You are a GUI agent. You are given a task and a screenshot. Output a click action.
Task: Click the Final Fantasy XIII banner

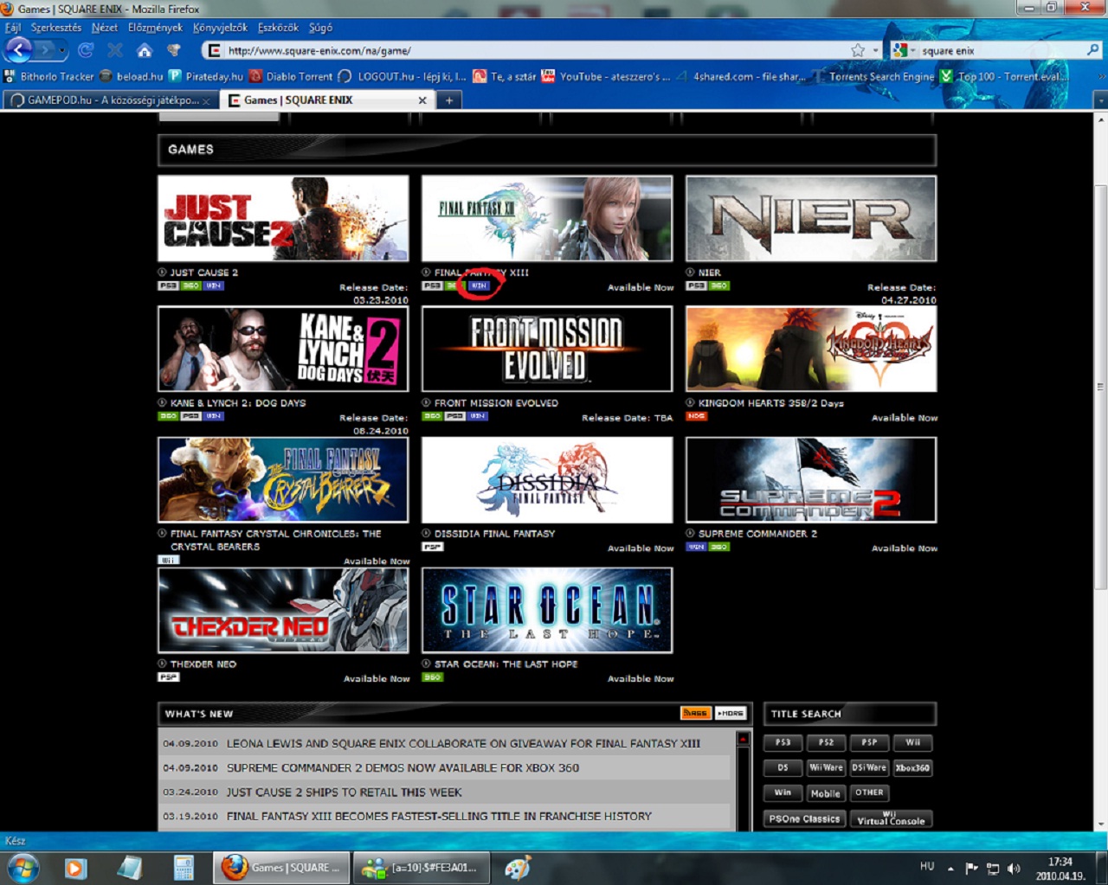click(x=547, y=218)
